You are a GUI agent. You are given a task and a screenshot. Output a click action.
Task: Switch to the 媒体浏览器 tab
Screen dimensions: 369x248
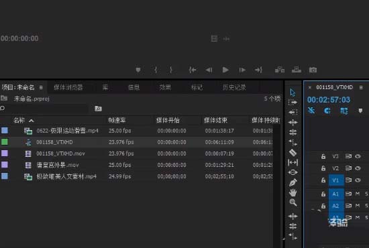click(x=68, y=87)
